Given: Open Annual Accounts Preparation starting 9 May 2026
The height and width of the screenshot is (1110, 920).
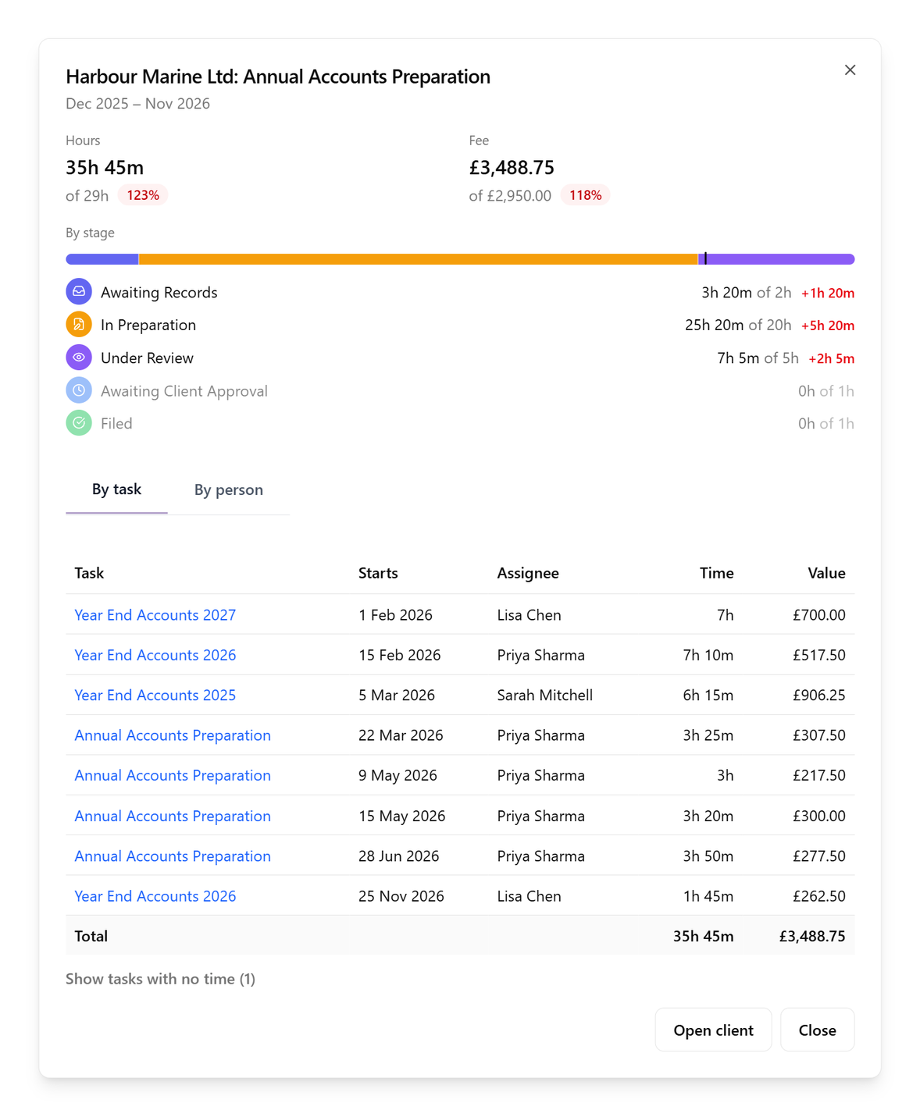Looking at the screenshot, I should tap(173, 775).
